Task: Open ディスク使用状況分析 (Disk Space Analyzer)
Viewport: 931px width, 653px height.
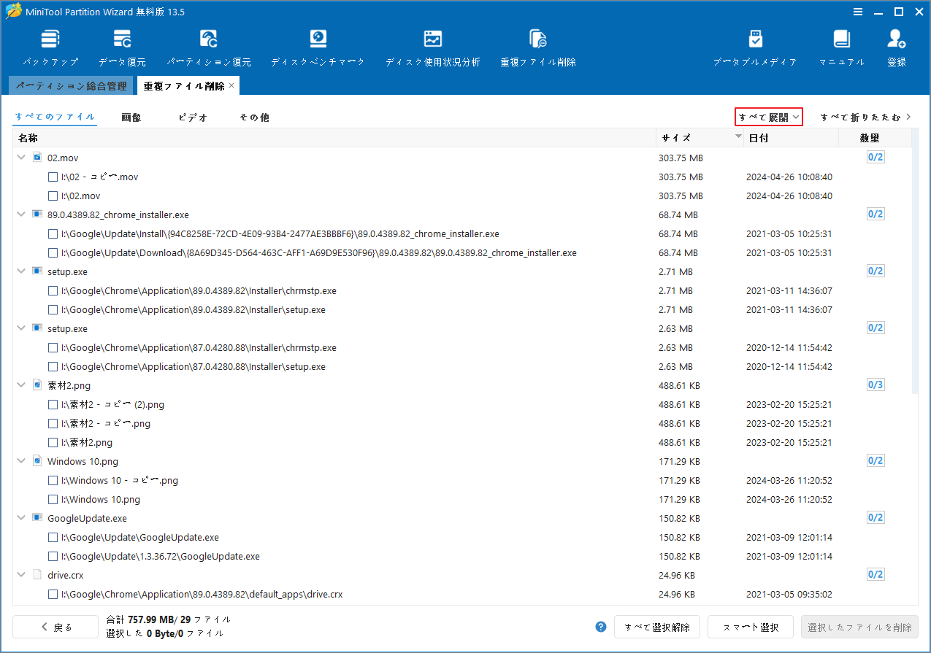Action: click(433, 45)
